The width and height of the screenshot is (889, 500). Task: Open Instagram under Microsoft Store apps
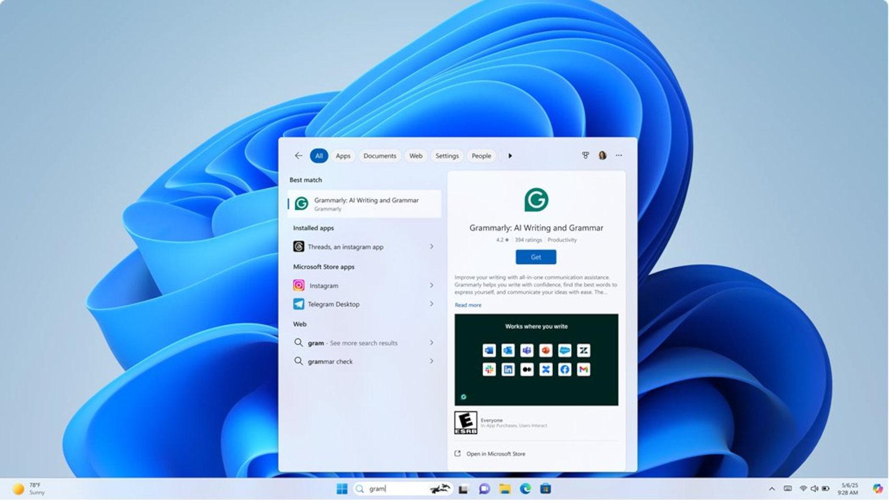324,285
